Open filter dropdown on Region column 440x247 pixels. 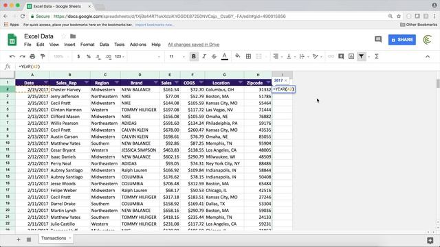pyautogui.click(x=117, y=82)
